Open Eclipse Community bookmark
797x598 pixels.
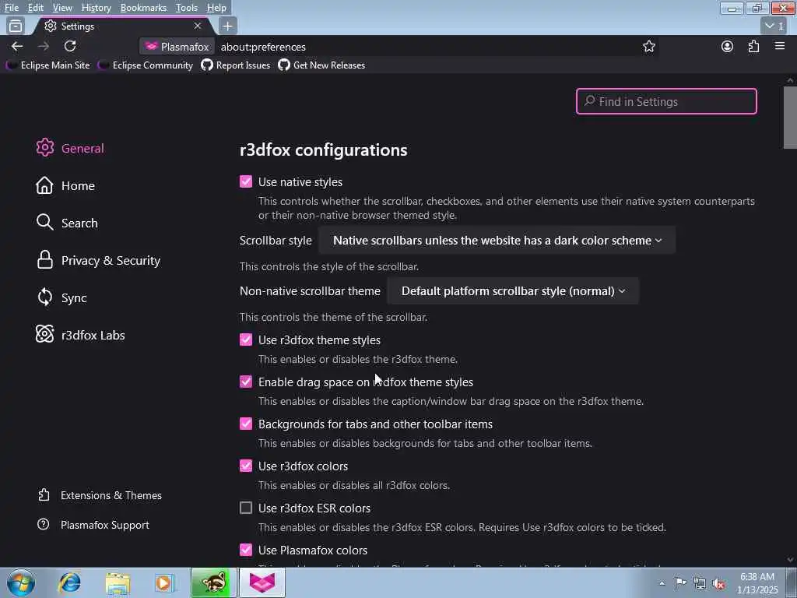click(146, 65)
